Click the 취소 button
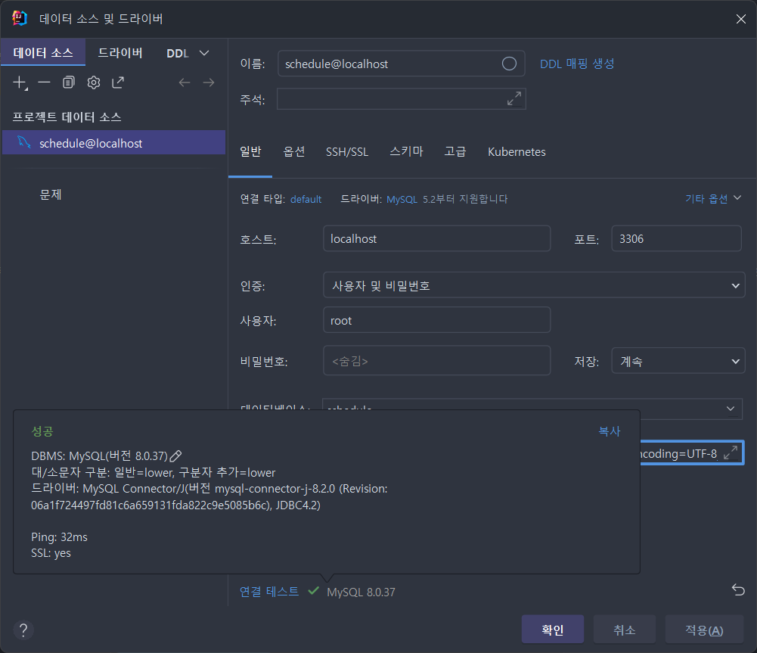 [x=624, y=630]
